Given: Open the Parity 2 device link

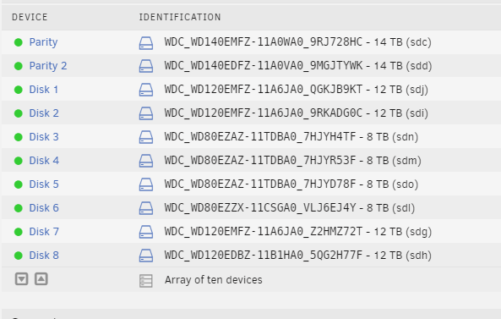Looking at the screenshot, I should pos(48,66).
